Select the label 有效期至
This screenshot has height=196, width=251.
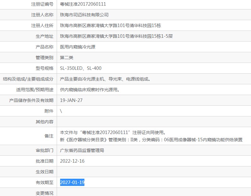pos(44,182)
